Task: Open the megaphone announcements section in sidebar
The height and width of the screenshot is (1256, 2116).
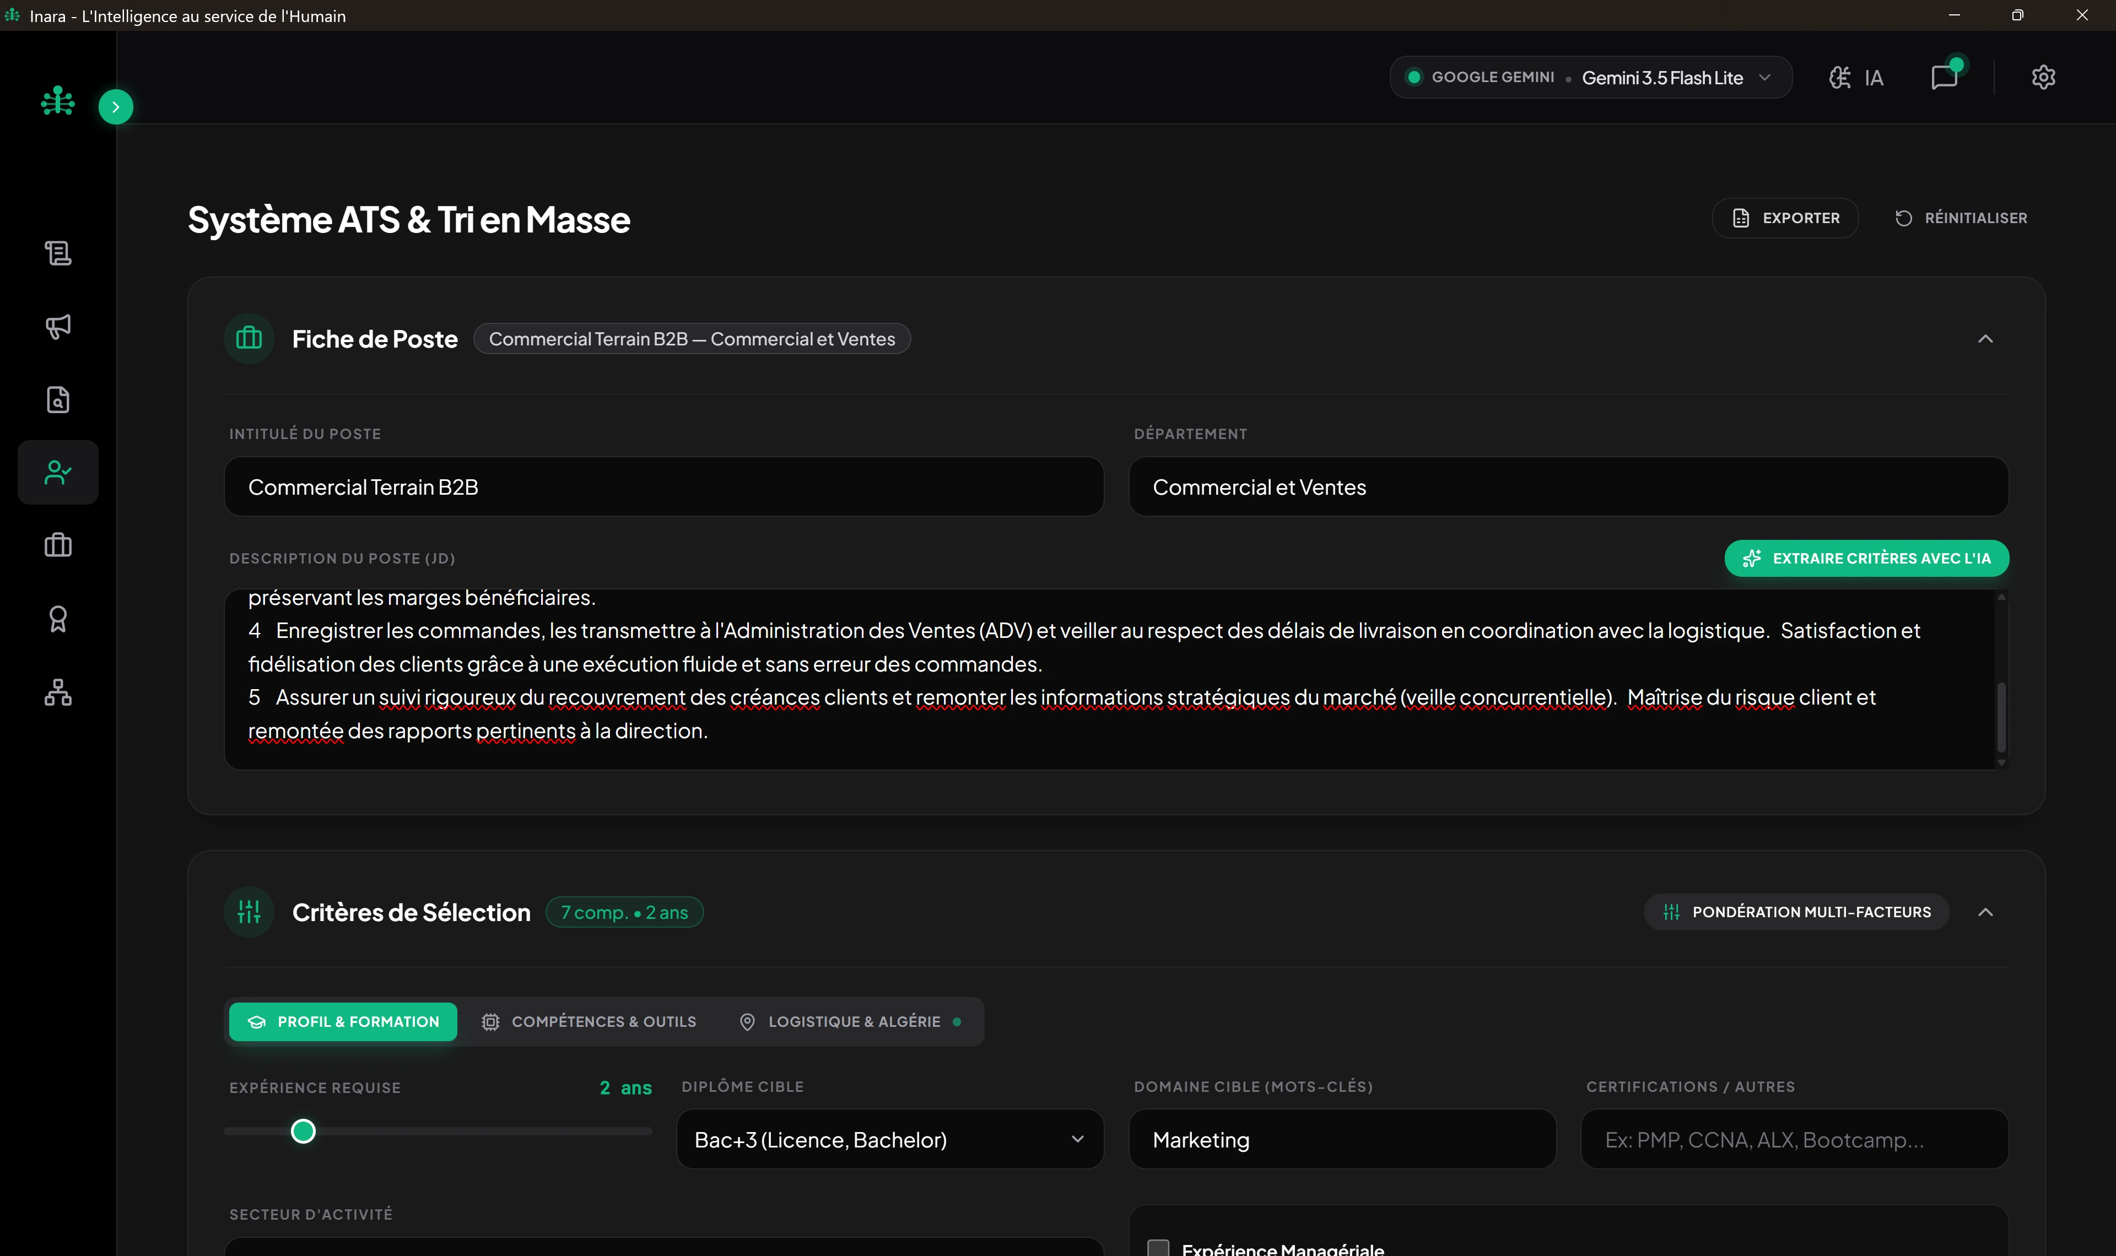Action: [57, 327]
